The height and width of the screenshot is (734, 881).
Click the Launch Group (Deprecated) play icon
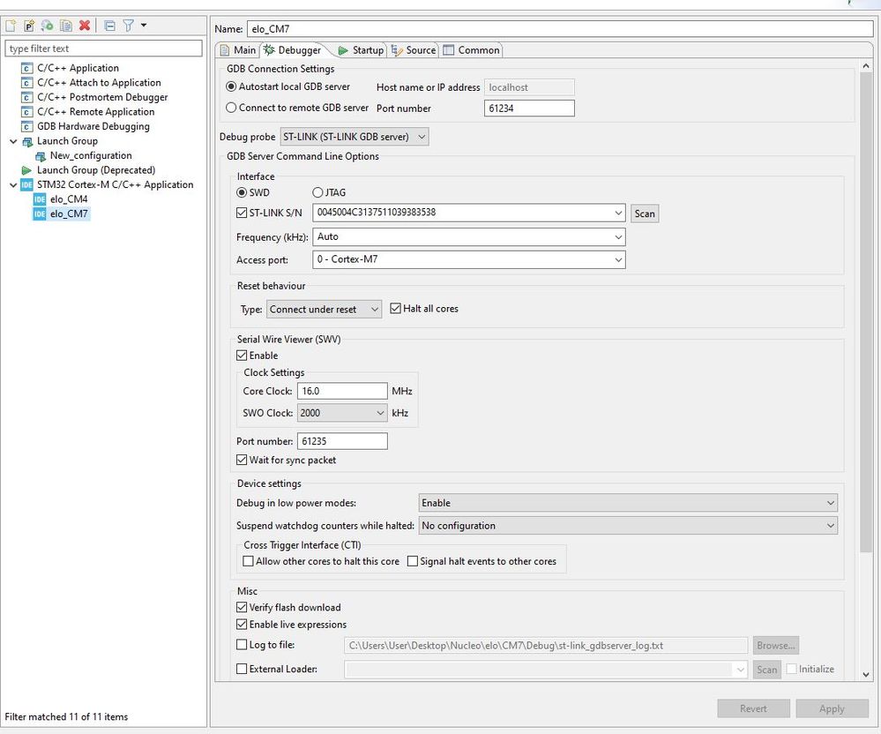[26, 170]
